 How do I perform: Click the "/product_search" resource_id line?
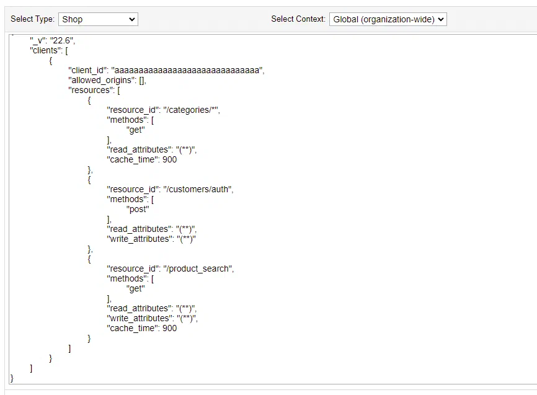170,269
